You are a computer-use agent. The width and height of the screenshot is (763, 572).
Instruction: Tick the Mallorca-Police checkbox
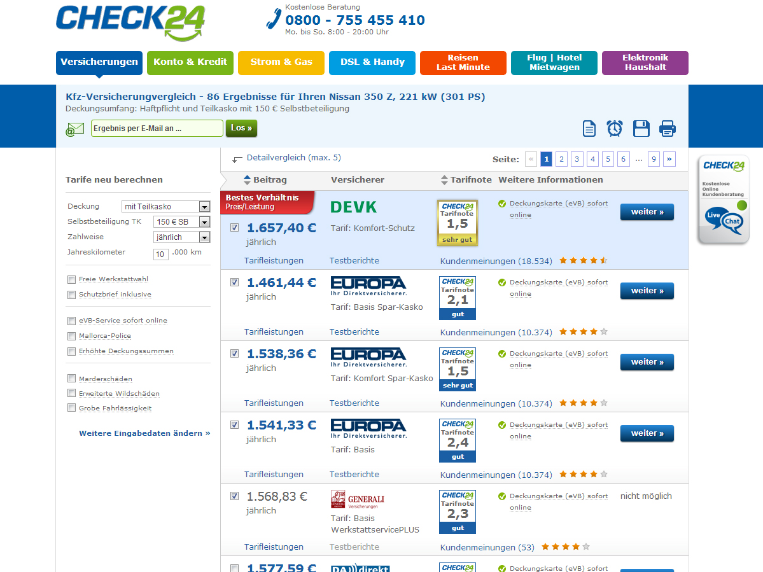click(71, 336)
